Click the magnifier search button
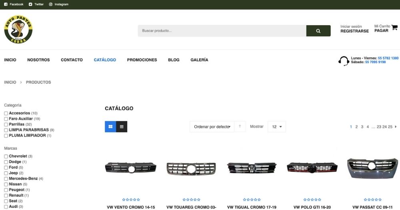The image size is (400, 210). pos(318,31)
